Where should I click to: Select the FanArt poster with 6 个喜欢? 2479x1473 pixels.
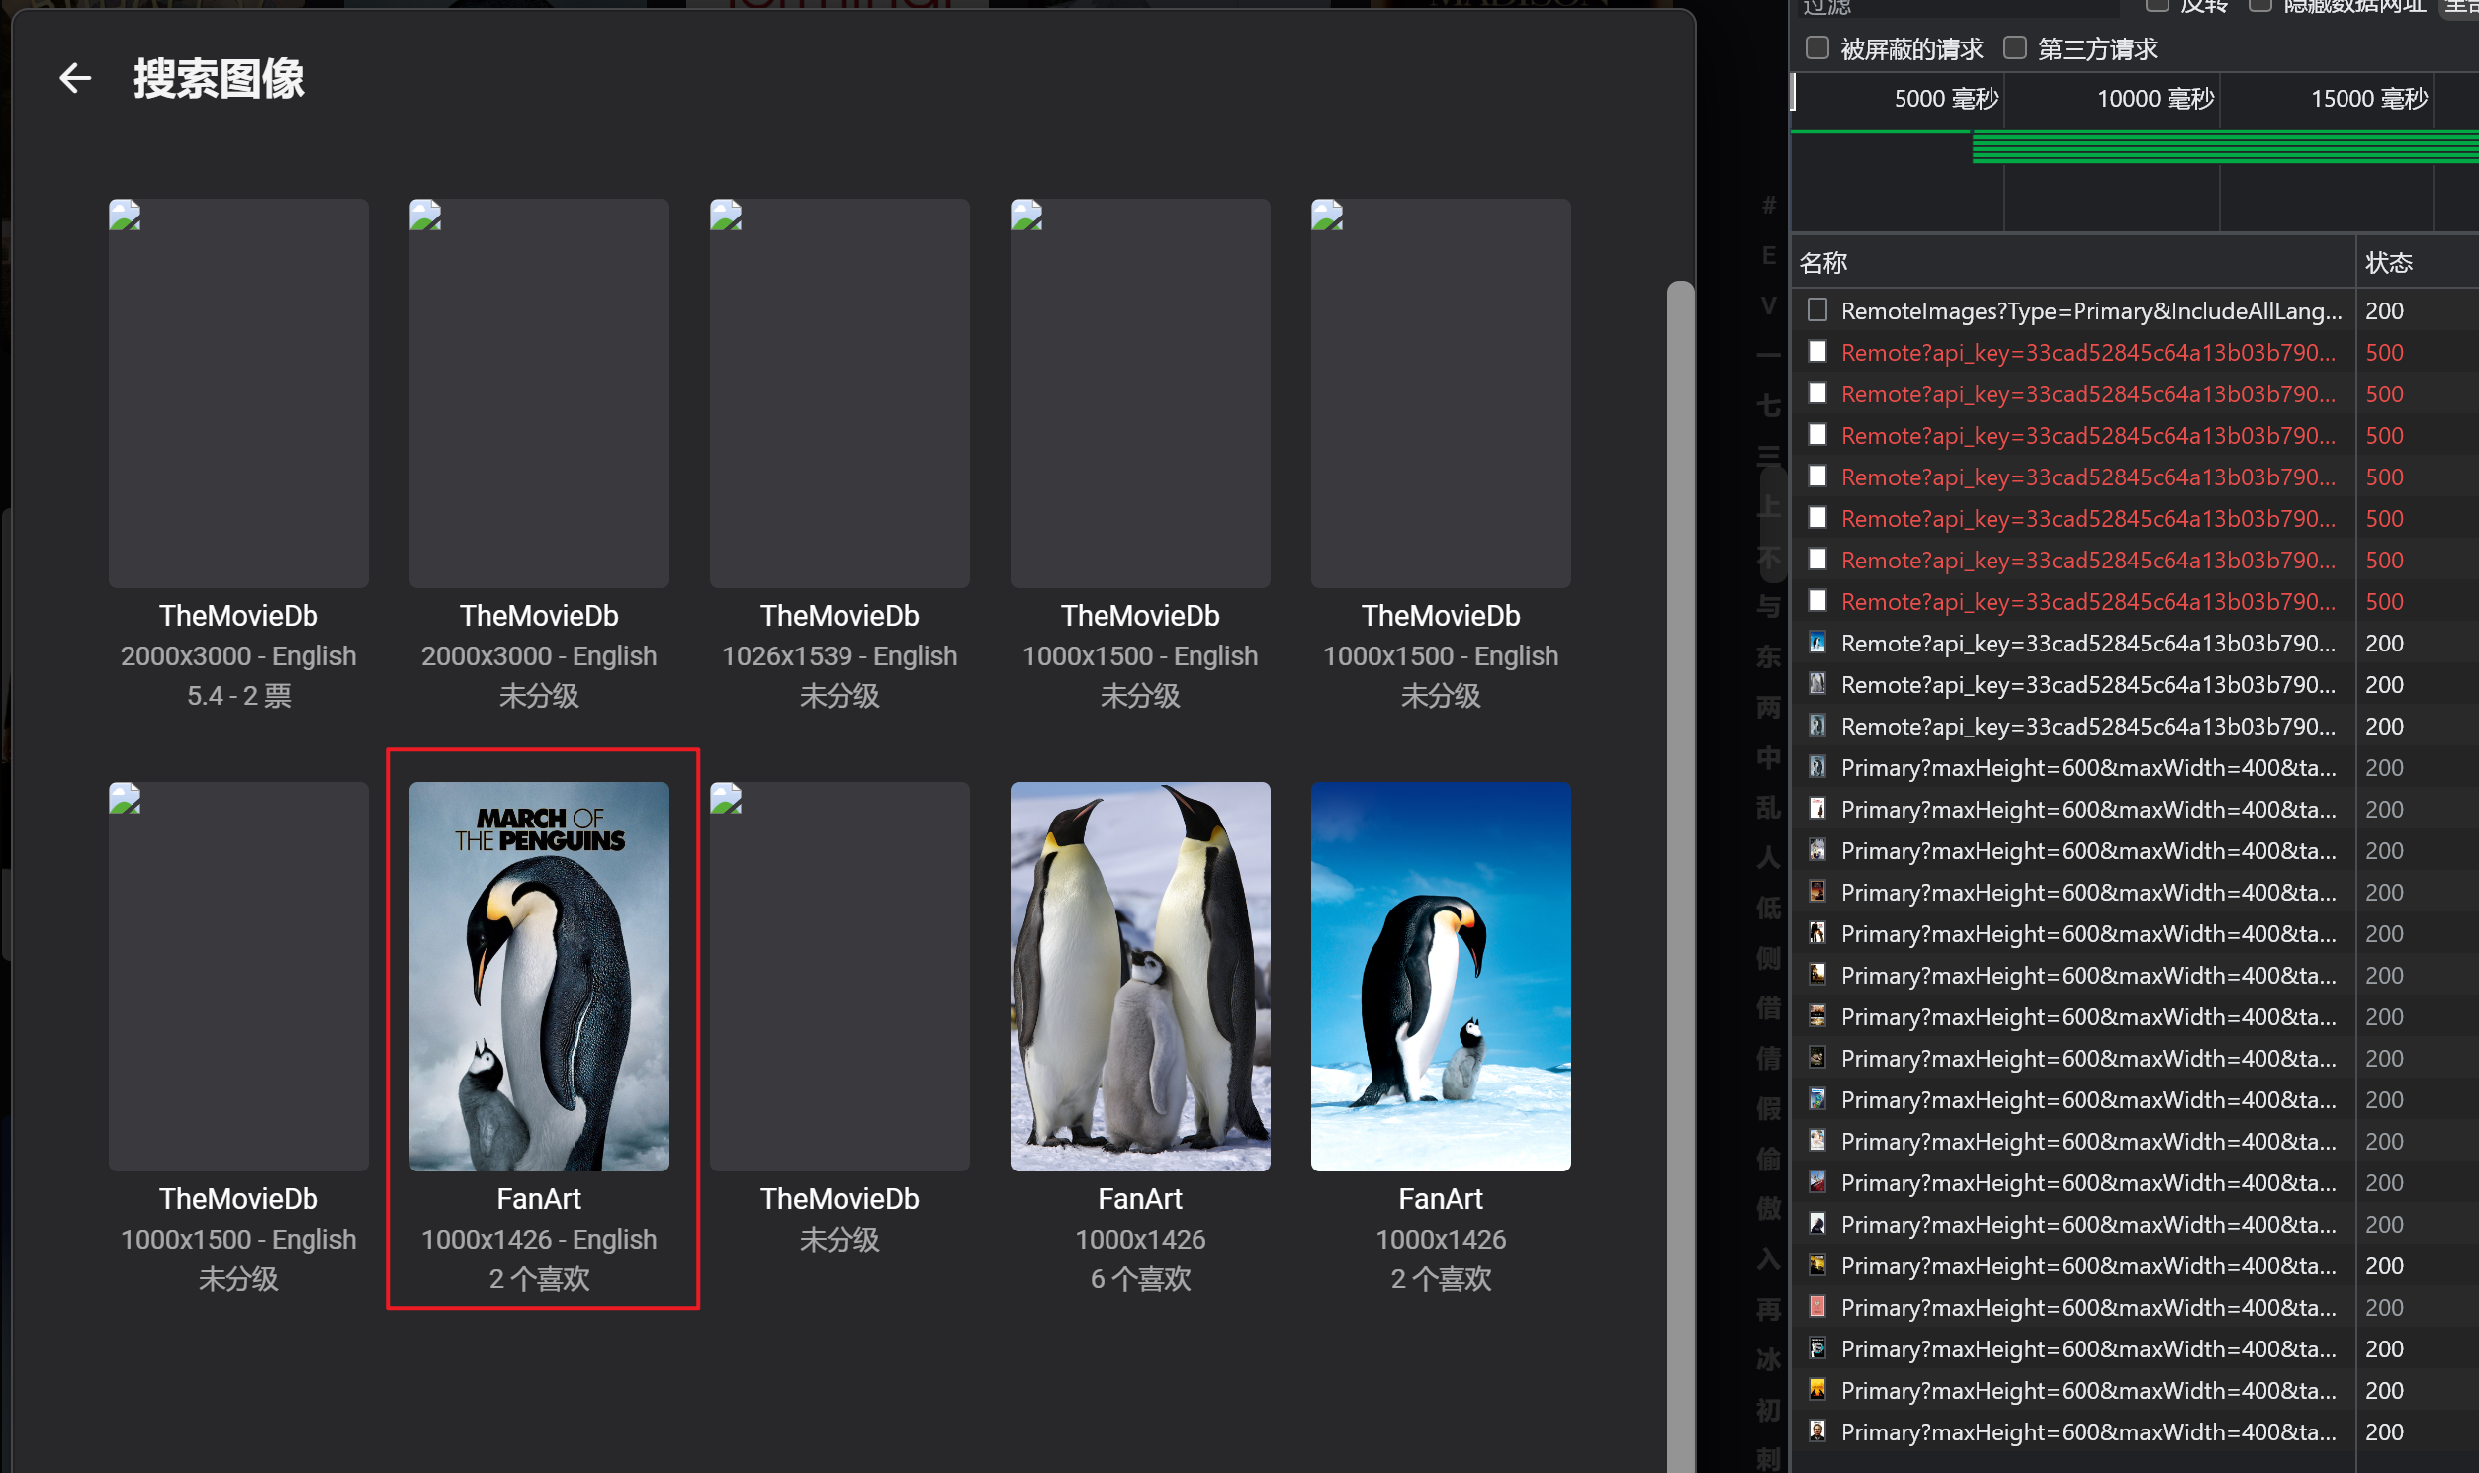[1141, 977]
